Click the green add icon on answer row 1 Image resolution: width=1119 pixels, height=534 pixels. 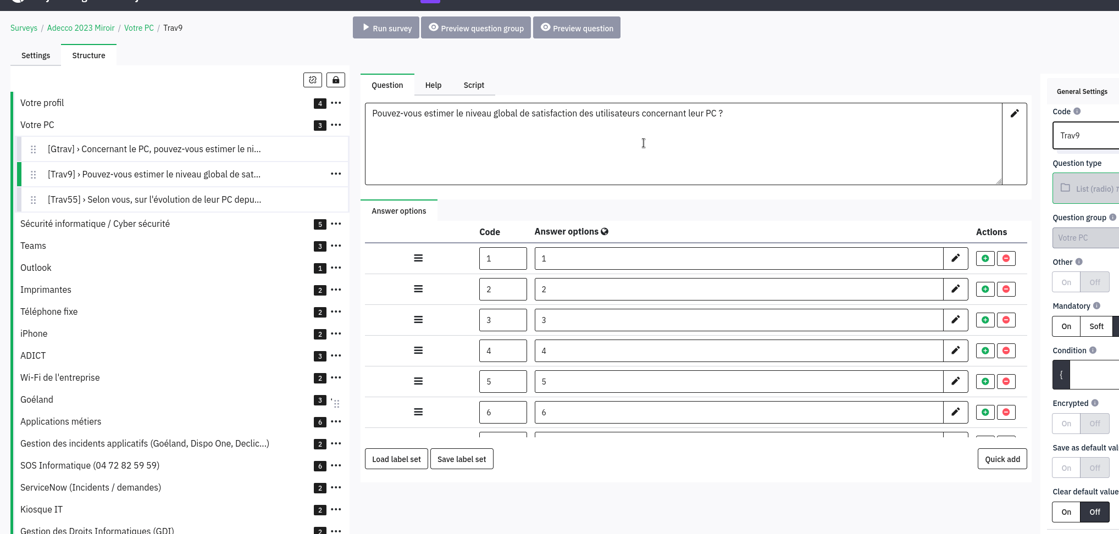click(x=985, y=259)
